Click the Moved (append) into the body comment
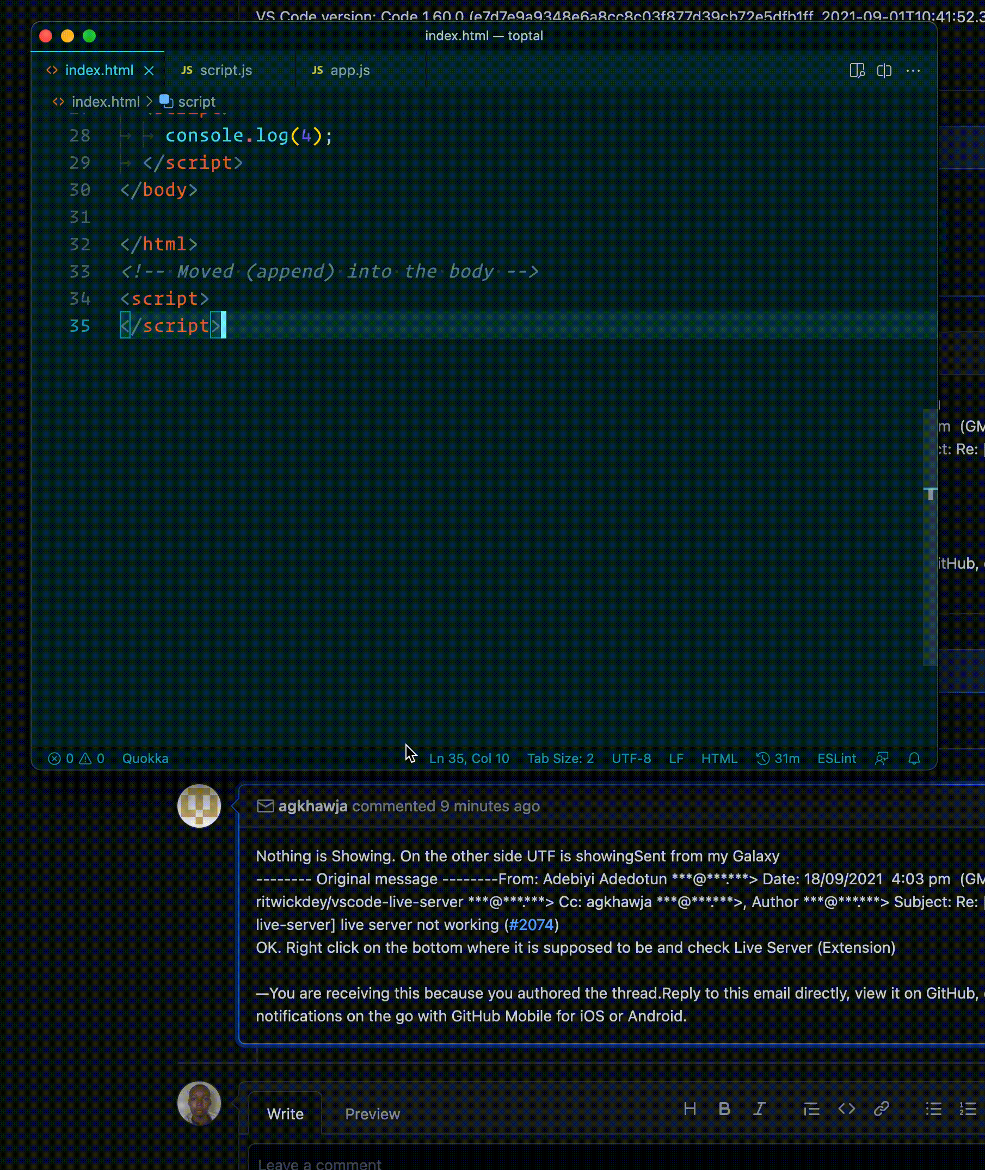Viewport: 985px width, 1170px height. (x=329, y=272)
